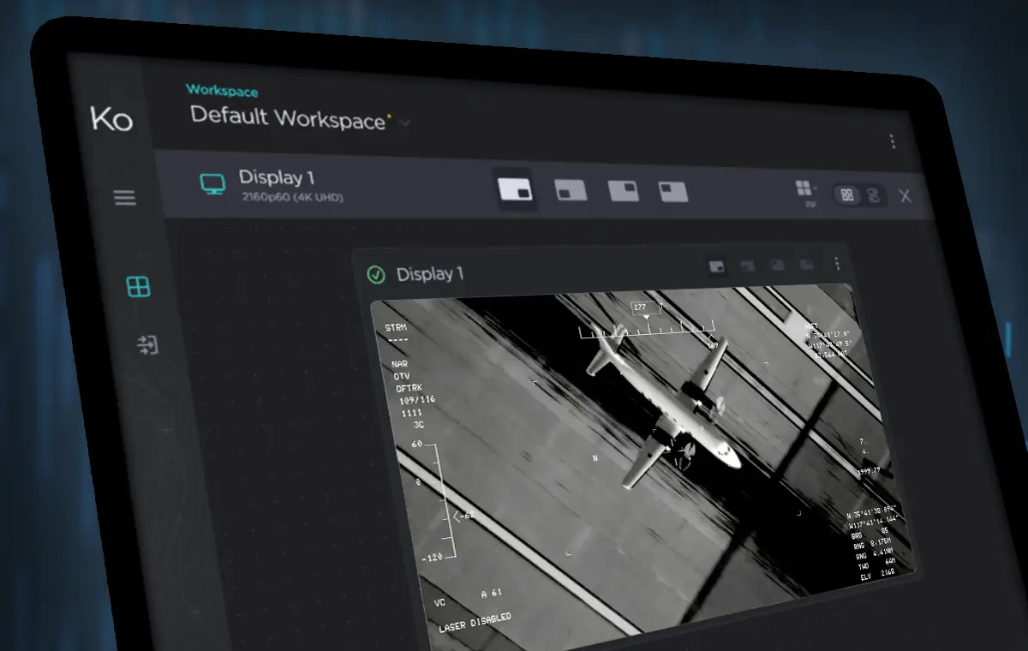Click the teal monitor icon beside Display 1

click(212, 183)
